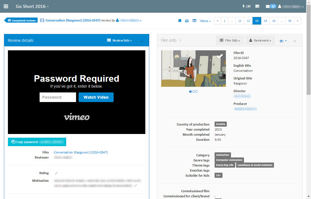311x199 pixels.
Task: Click the Copy password button
Action: coord(37,142)
